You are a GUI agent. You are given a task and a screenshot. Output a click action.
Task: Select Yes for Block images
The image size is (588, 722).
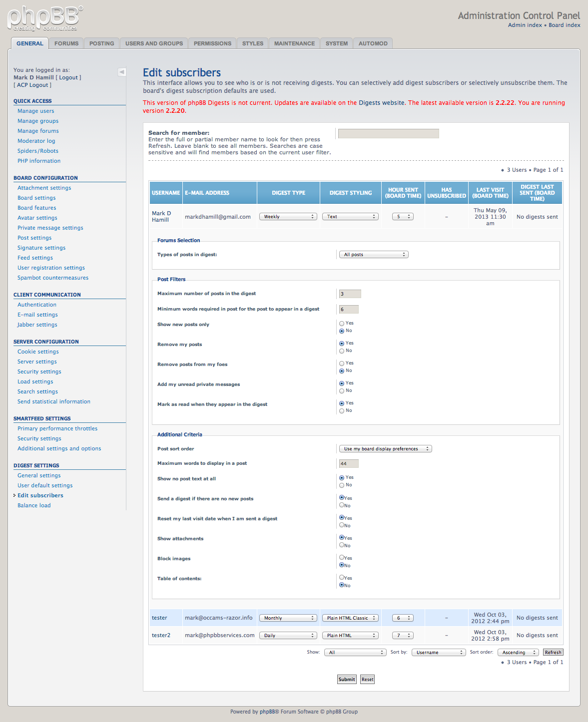342,558
